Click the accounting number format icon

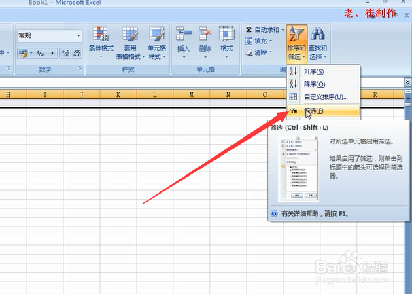click(x=23, y=53)
